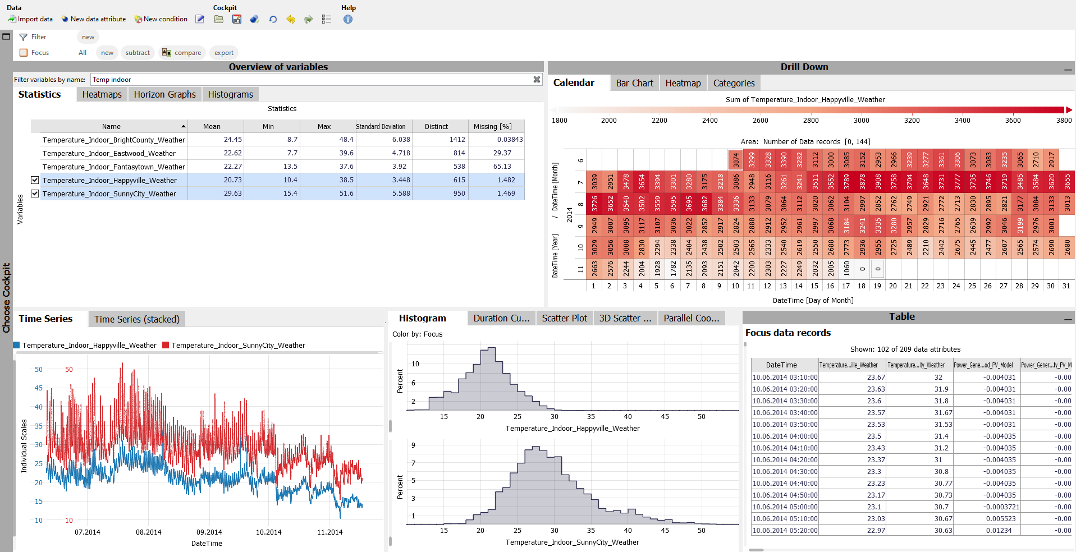Image resolution: width=1076 pixels, height=552 pixels.
Task: Click the Name column sort arrow
Action: (x=183, y=127)
